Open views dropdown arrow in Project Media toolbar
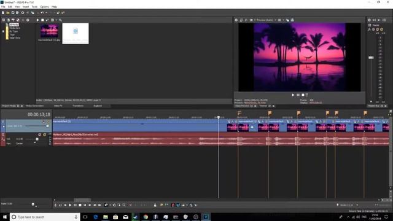Screen dimensions: 393x221 click(x=56, y=20)
